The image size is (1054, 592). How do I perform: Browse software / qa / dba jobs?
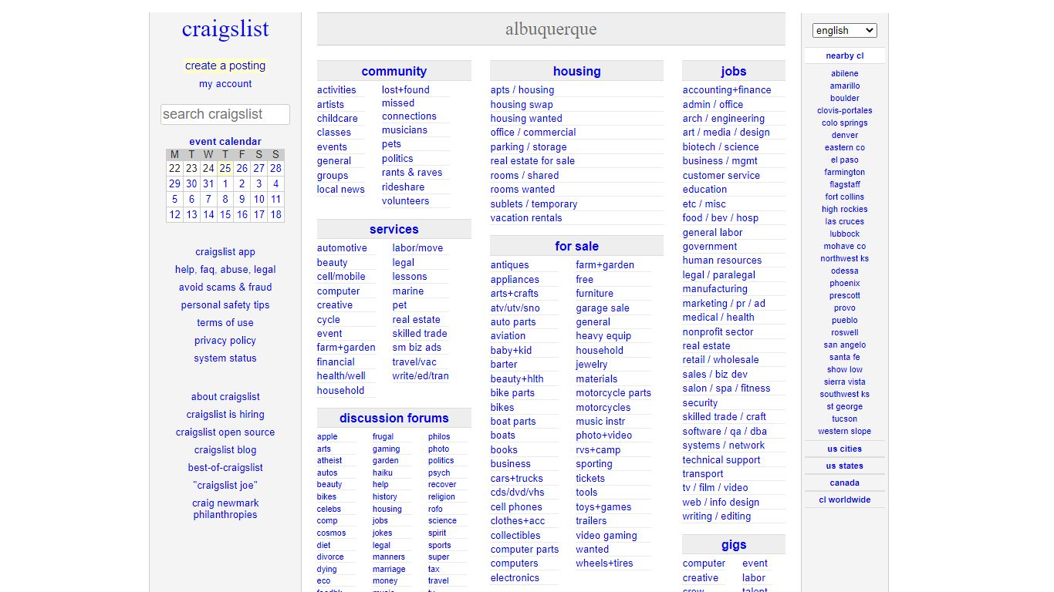point(725,432)
